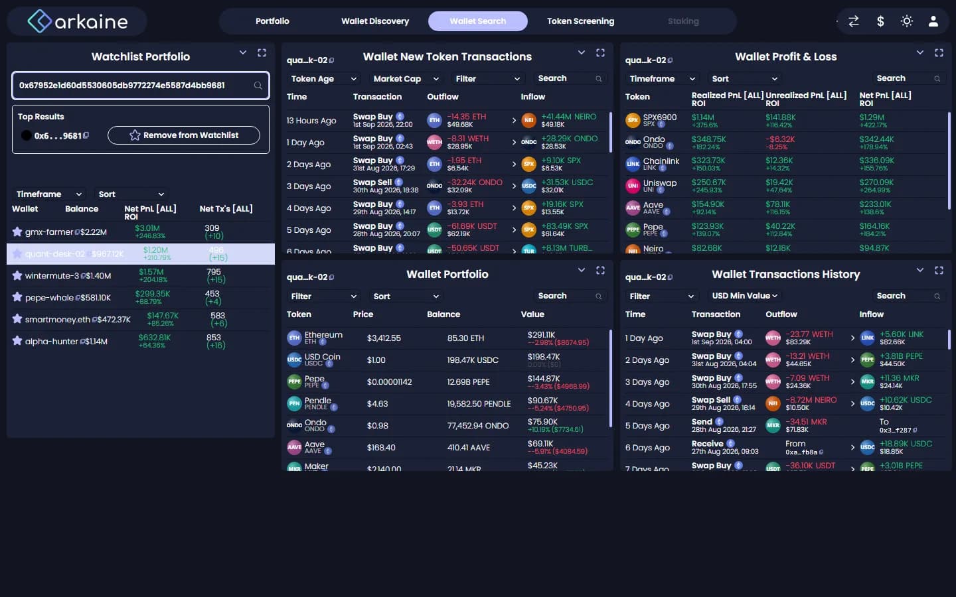Image resolution: width=956 pixels, height=597 pixels.
Task: Click the search magnifier in the Wallet Portfolio panel
Action: [x=599, y=297]
